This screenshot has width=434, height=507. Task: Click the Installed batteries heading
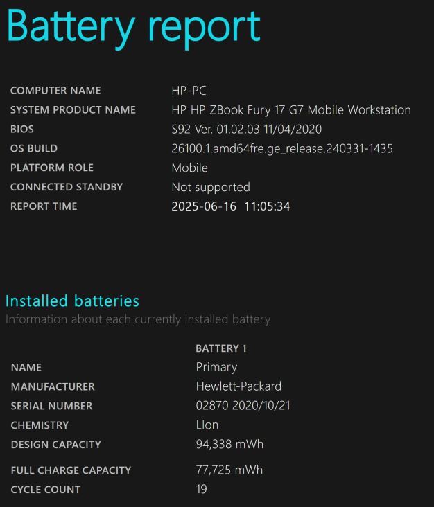pos(72,301)
